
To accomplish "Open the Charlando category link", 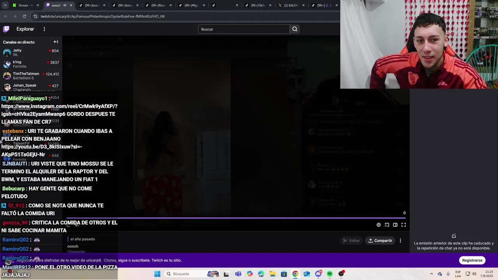I will (x=76, y=252).
